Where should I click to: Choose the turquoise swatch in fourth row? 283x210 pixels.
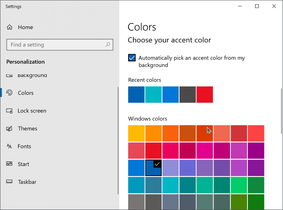pyautogui.click(x=171, y=185)
